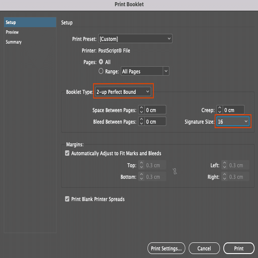This screenshot has width=258, height=258.
Task: Click the Print button
Action: (x=239, y=248)
